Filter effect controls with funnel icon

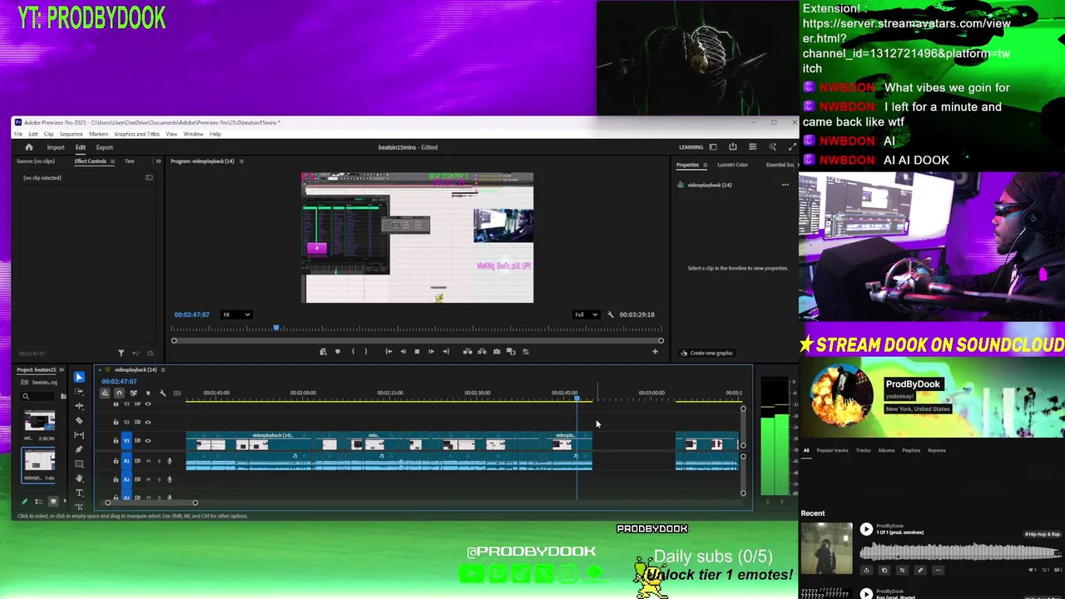(x=121, y=353)
